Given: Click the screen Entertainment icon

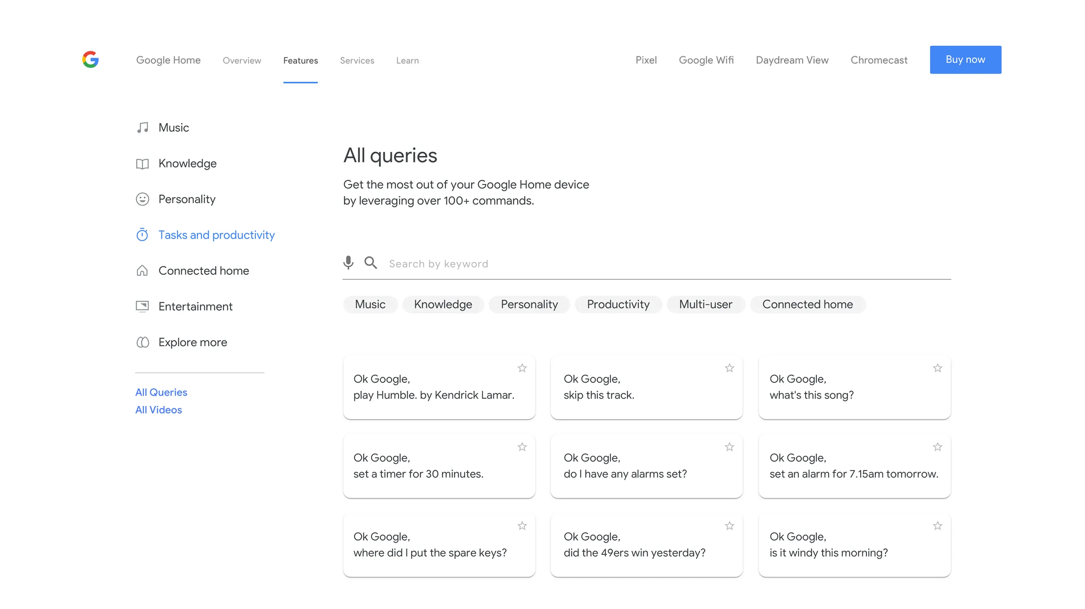Looking at the screenshot, I should 142,307.
